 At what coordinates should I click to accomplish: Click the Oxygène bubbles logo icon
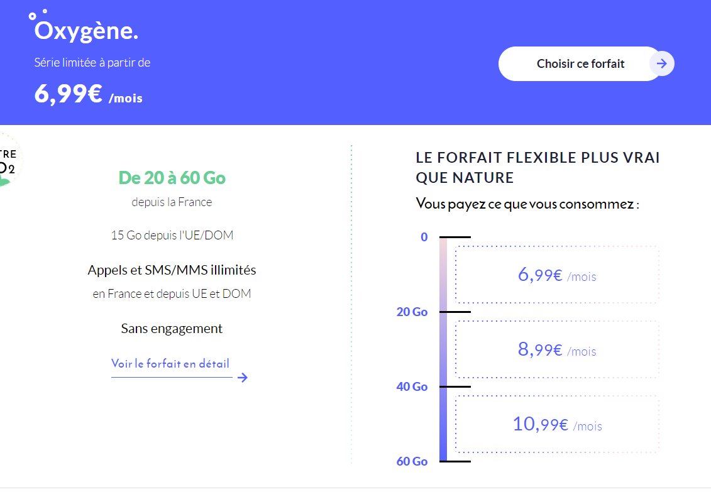click(x=37, y=14)
